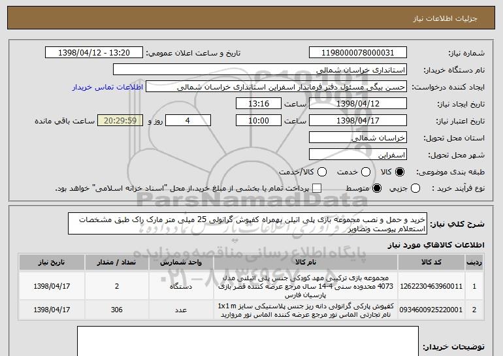This screenshot has width=503, height=356.
Task: Select the کالا radio button
Action: pos(400,172)
